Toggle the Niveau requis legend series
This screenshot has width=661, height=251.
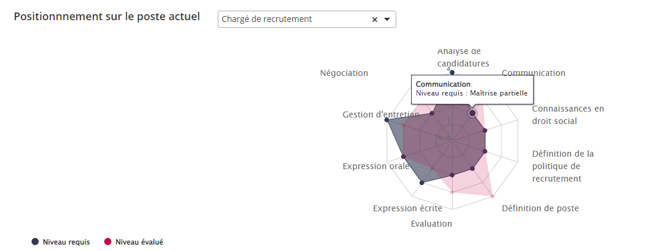[66, 242]
